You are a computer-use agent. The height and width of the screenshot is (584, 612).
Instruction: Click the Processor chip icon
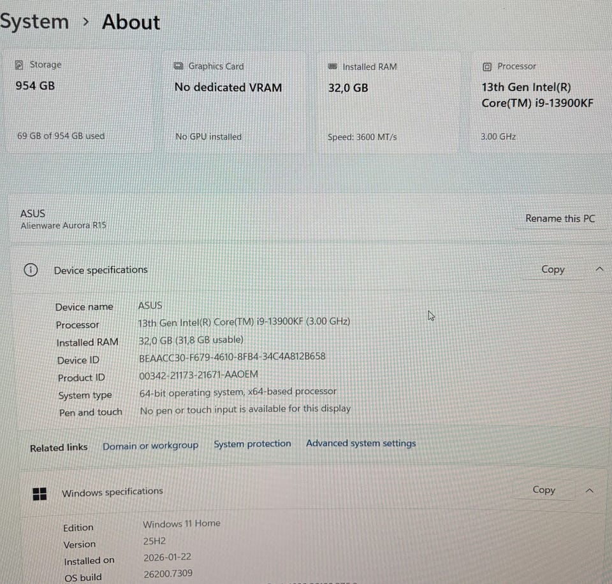point(487,67)
